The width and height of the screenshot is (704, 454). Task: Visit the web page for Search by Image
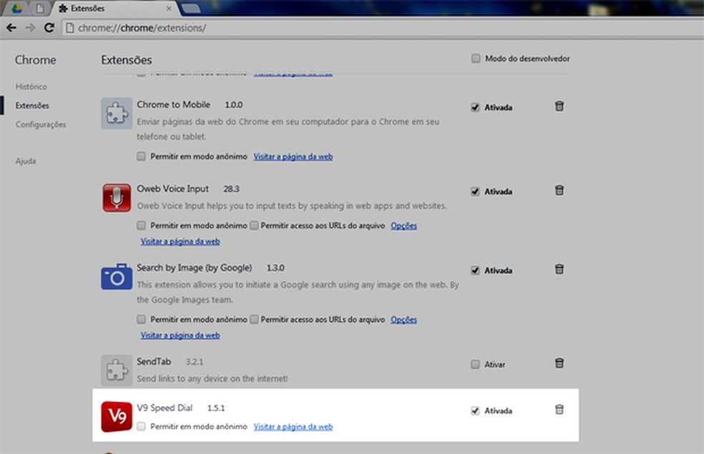point(180,335)
